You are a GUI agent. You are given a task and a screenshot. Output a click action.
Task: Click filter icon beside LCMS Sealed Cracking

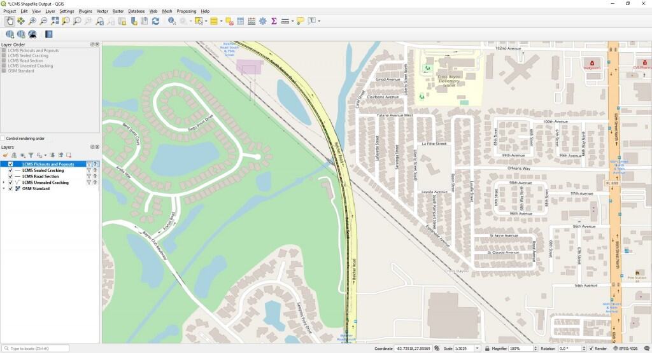click(x=89, y=170)
